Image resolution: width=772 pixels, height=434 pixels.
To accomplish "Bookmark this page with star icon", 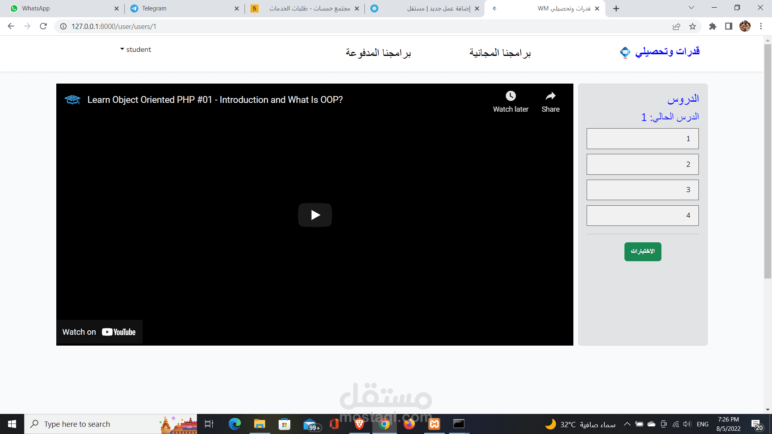I will [x=692, y=27].
